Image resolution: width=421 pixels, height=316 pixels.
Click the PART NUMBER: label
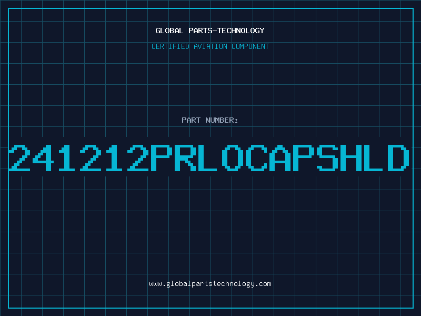[210, 120]
